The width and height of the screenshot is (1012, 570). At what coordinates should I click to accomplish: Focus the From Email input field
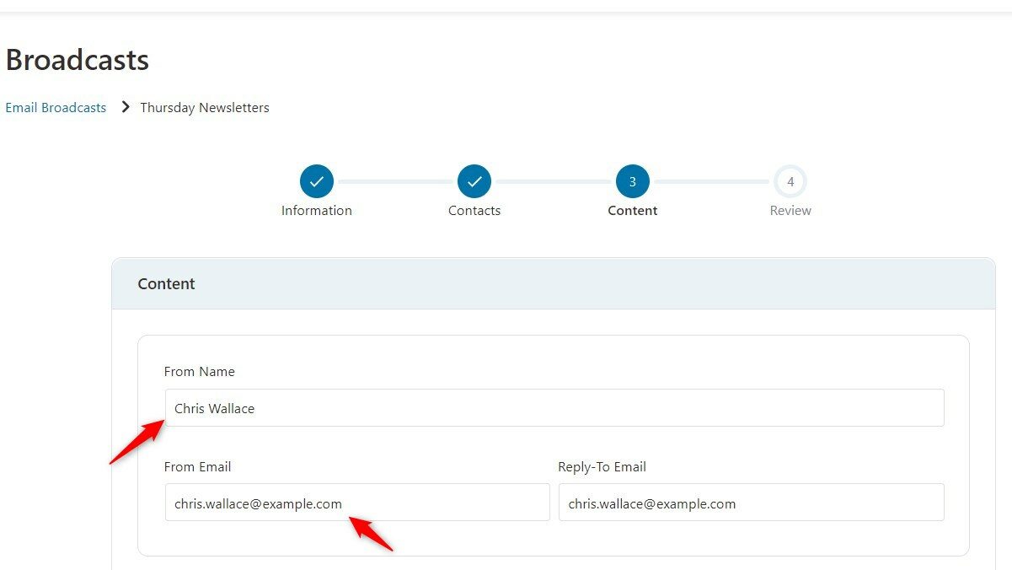coord(357,503)
